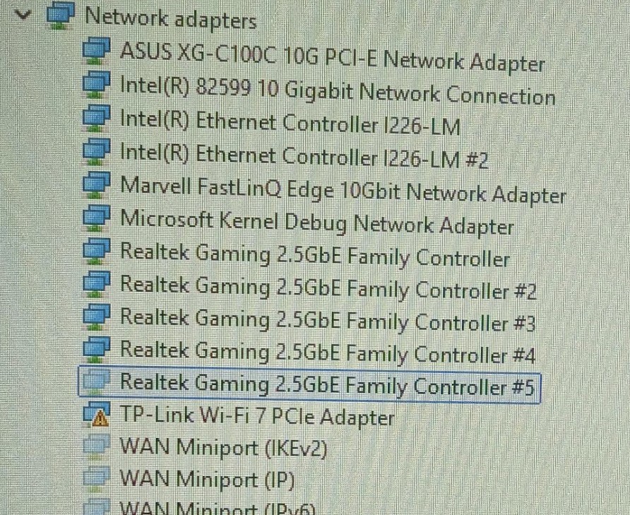
Task: Click the Realtek Controller #4 device icon
Action: (96, 350)
